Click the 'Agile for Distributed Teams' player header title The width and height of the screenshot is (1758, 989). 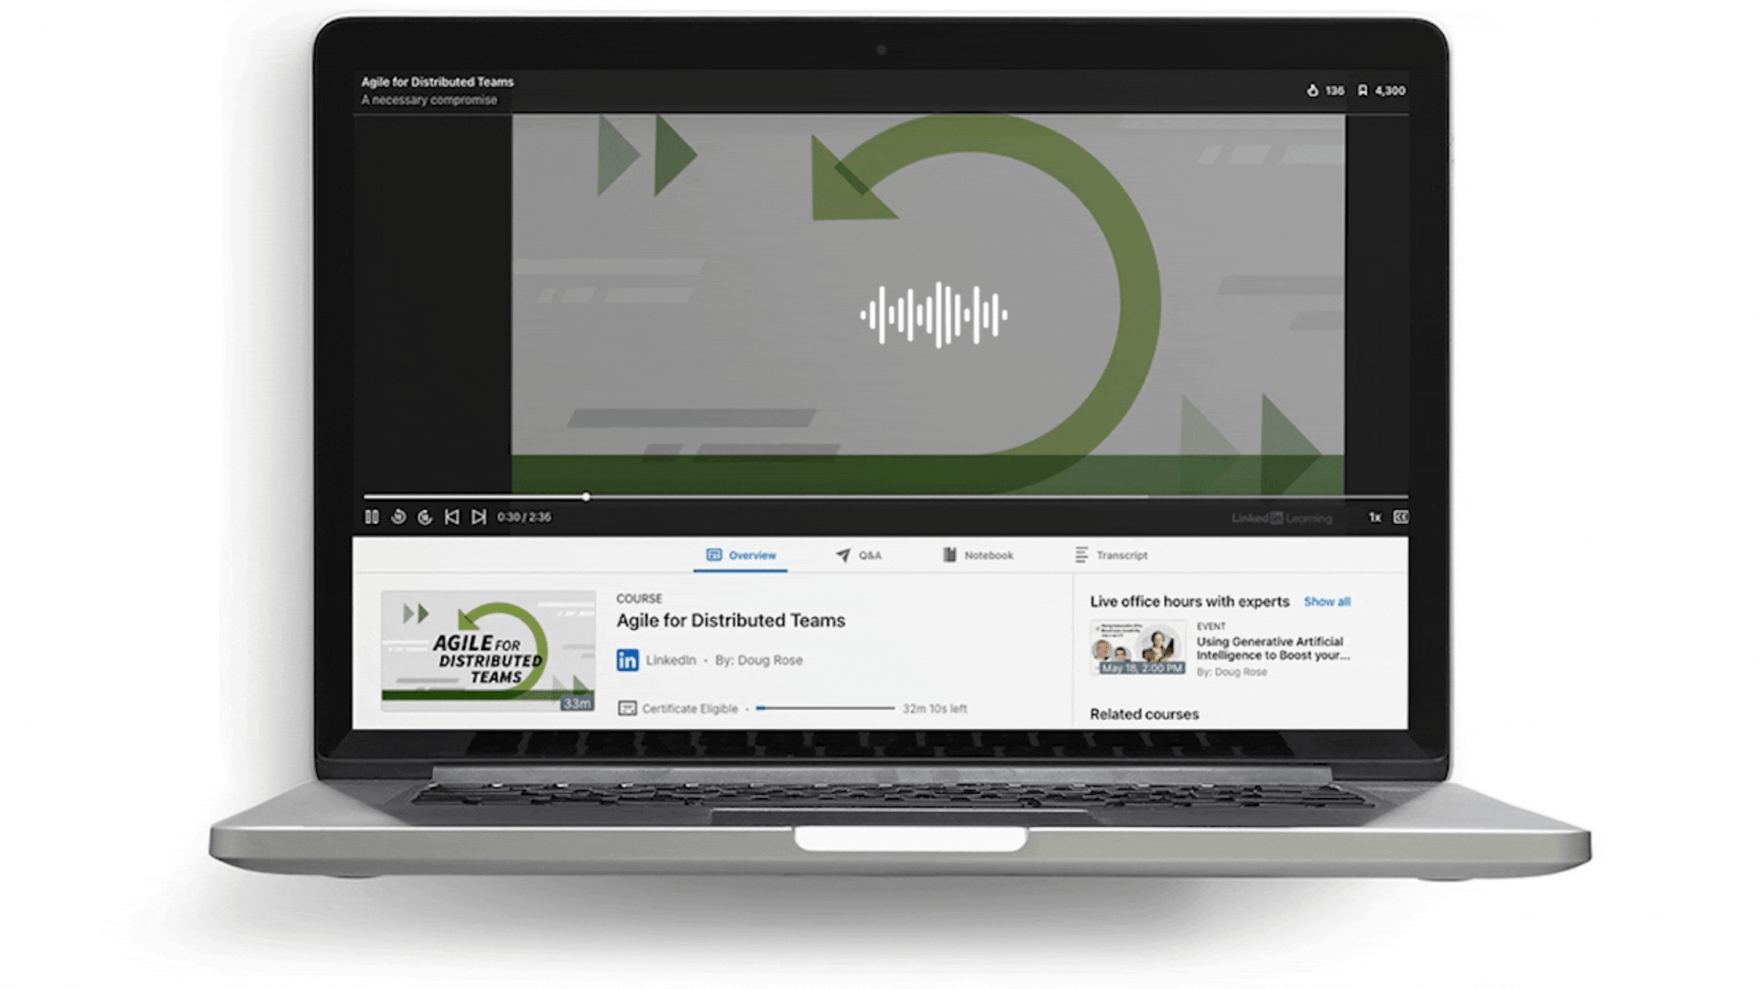click(437, 82)
